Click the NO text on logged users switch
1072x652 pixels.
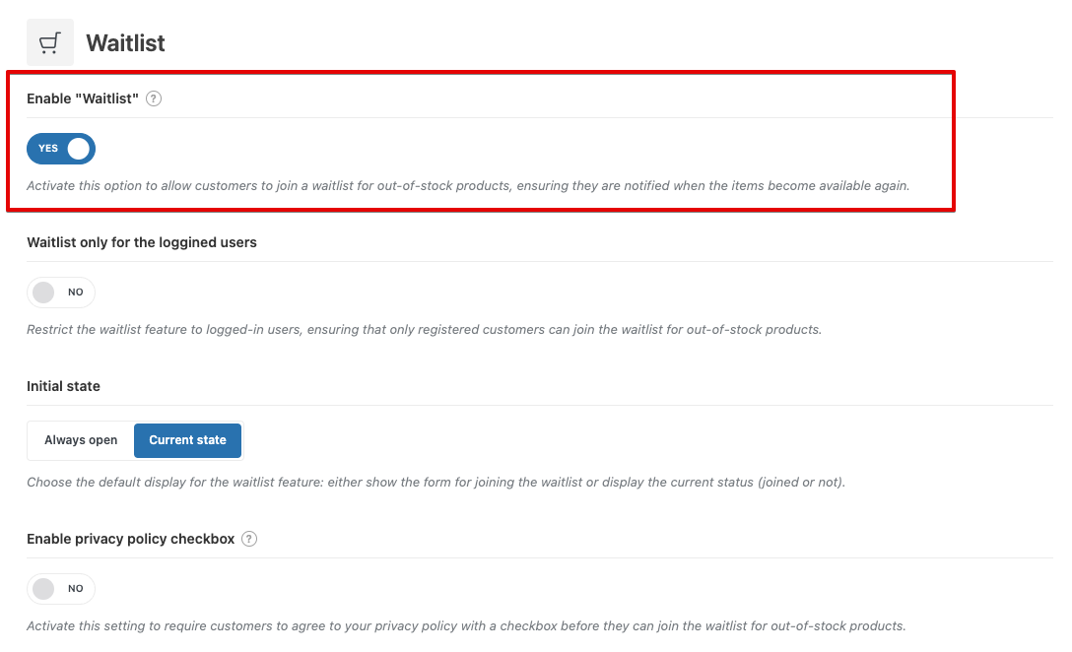76,293
